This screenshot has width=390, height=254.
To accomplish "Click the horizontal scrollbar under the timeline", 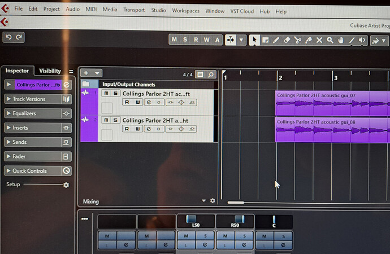I will 236,203.
